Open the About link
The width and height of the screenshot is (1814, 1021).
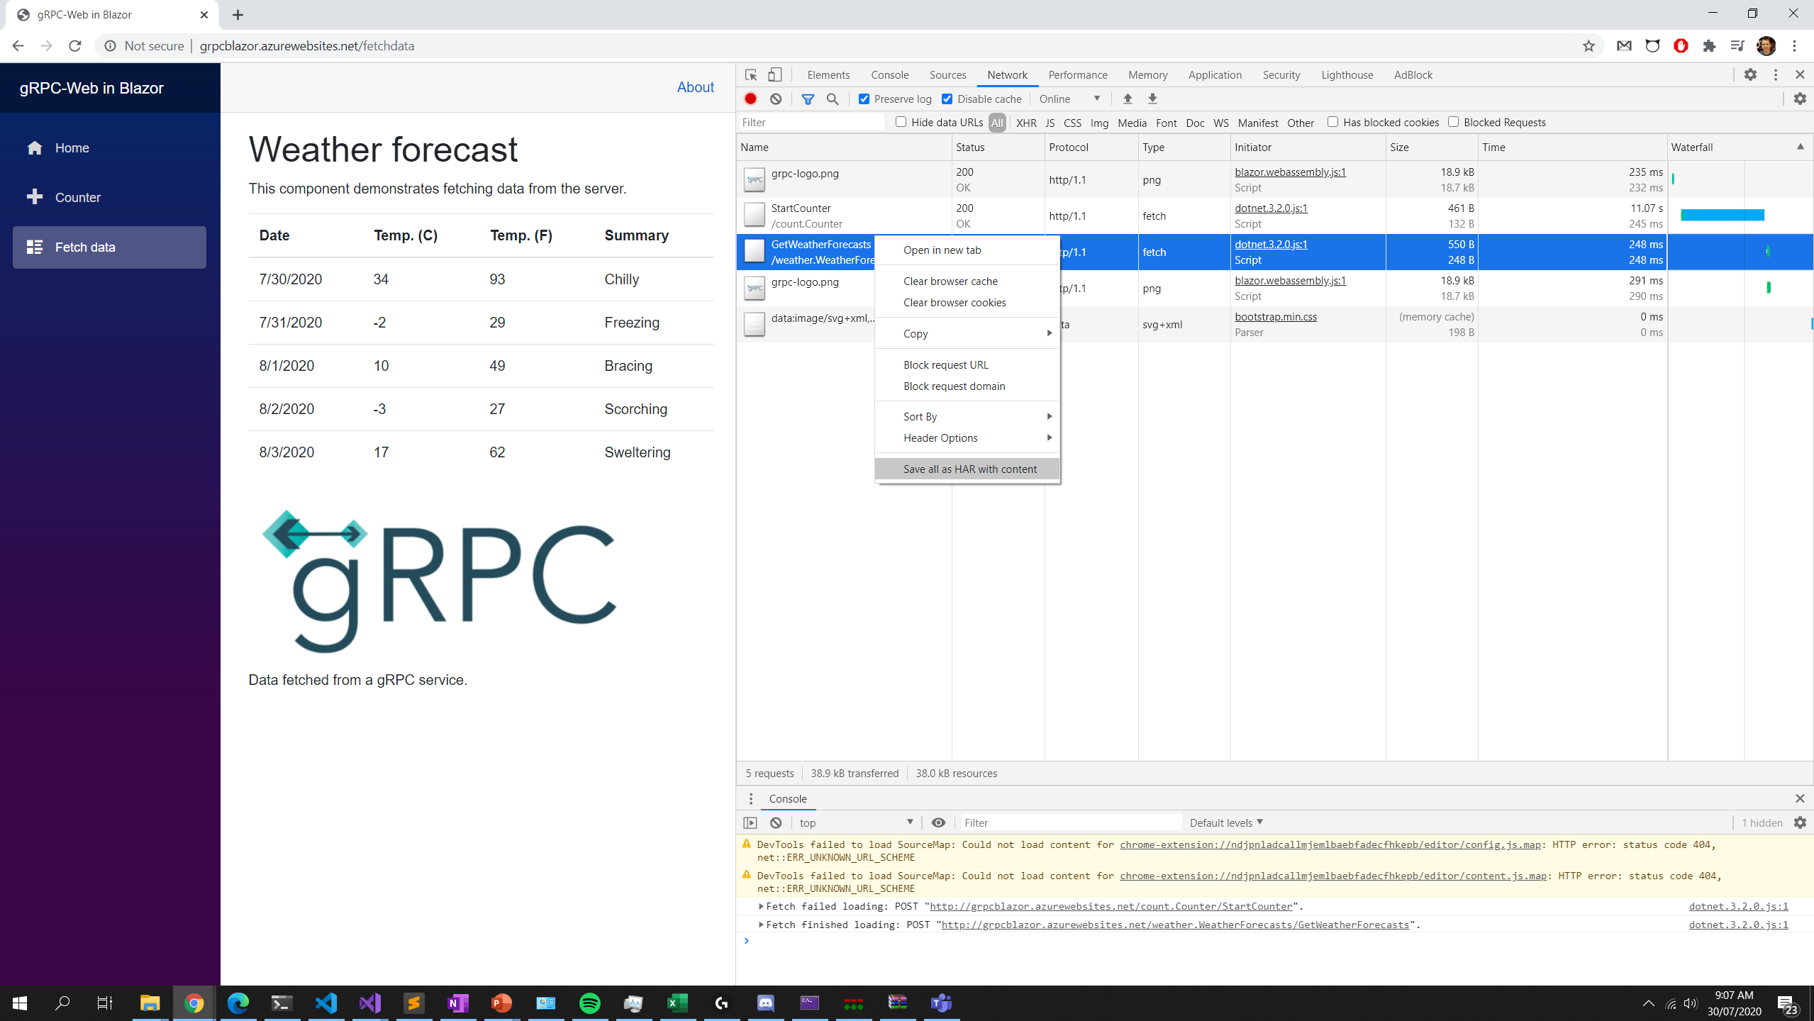click(695, 87)
